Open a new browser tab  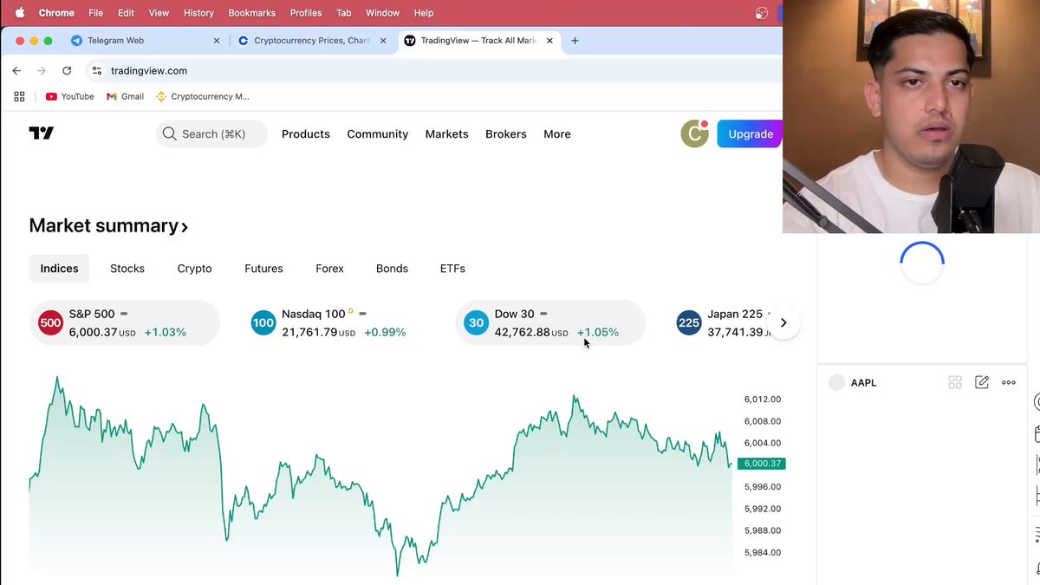pos(575,41)
